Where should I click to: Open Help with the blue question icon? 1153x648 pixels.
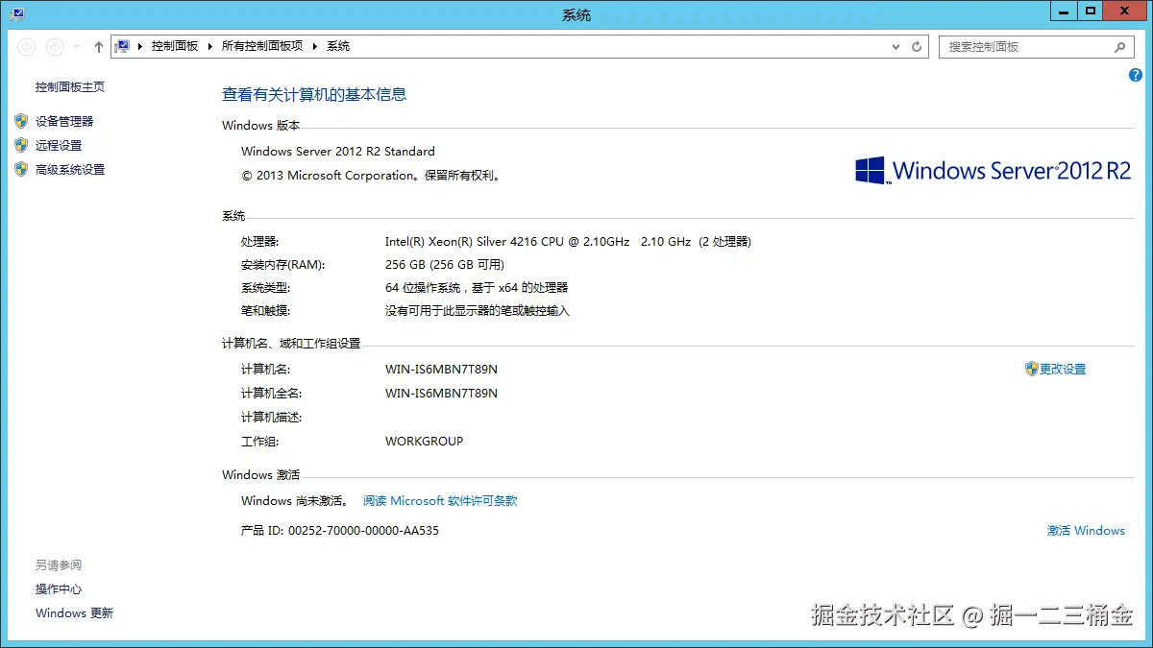1136,76
